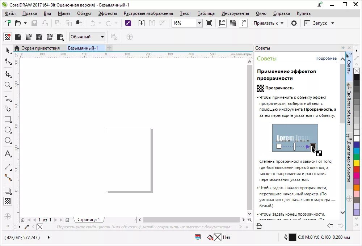
Task: Choose Fountain transparency type
Action: (28, 37)
